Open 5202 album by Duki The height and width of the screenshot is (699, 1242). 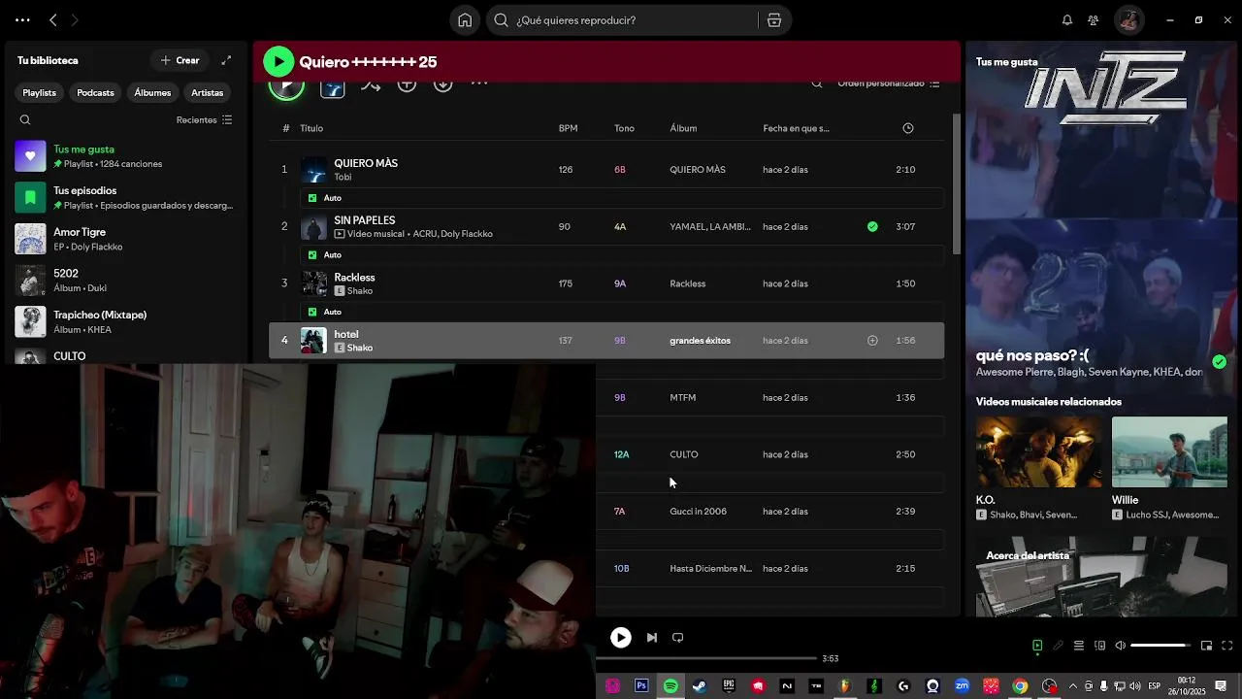tap(124, 281)
